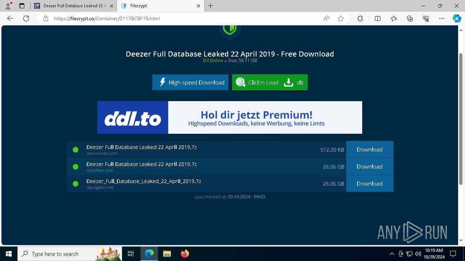Open Settings and more menu
This screenshot has width=465, height=261.
pos(442,18)
